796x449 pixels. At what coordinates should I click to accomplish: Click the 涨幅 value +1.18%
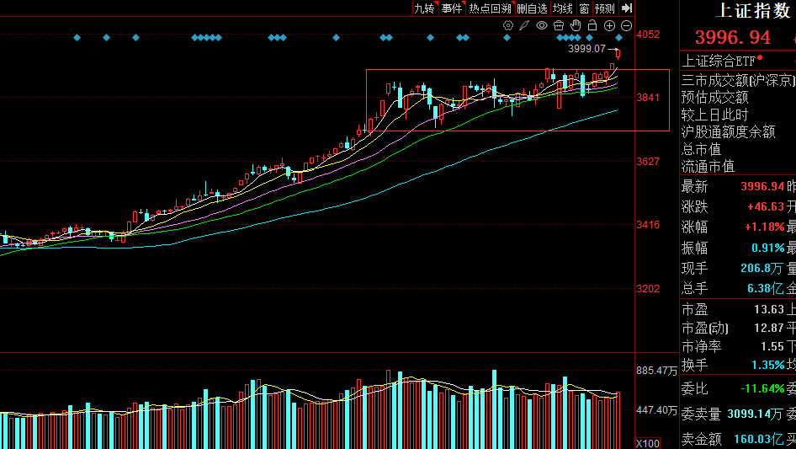765,227
